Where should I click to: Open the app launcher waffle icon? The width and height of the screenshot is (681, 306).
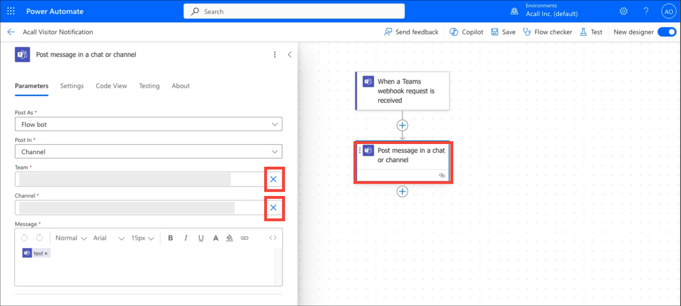pos(11,11)
